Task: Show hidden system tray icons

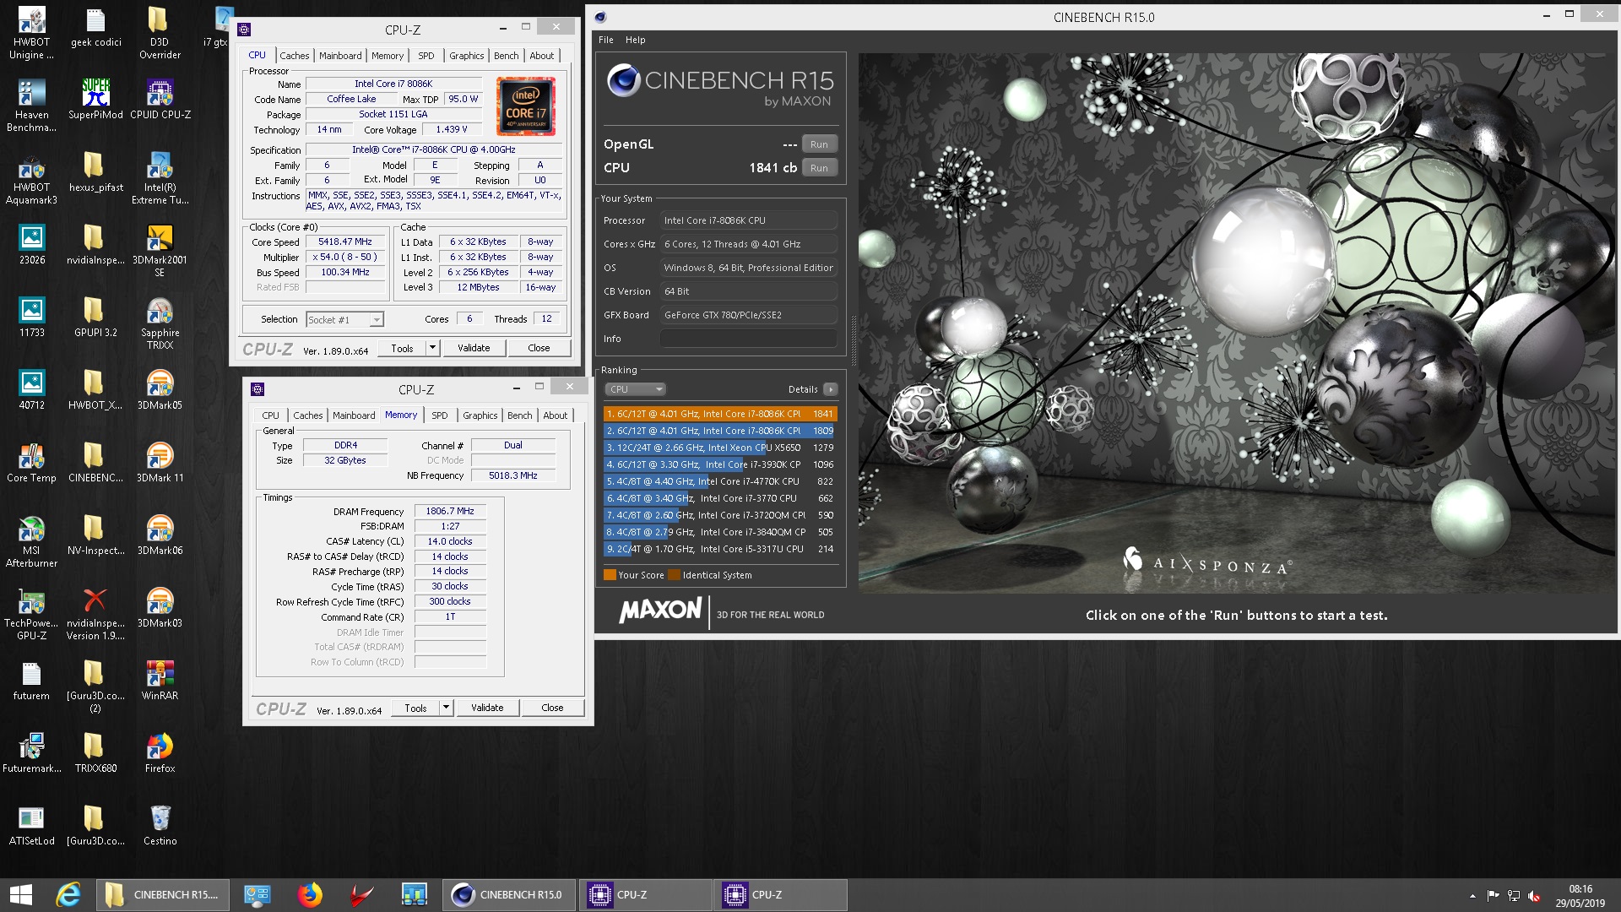Action: click(1472, 896)
